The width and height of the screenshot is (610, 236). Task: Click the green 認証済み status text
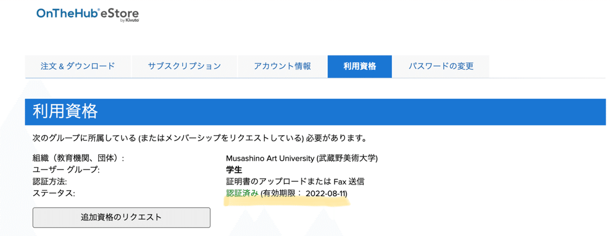[242, 193]
